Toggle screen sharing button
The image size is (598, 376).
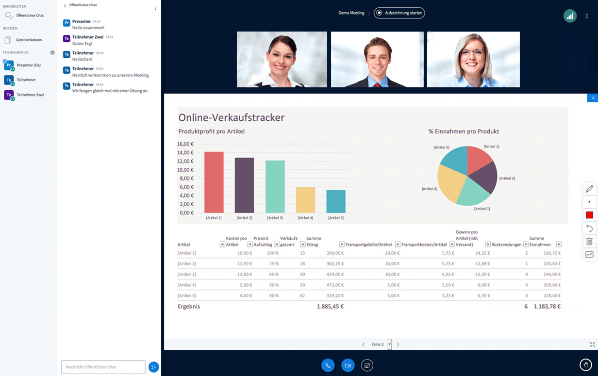tap(367, 365)
